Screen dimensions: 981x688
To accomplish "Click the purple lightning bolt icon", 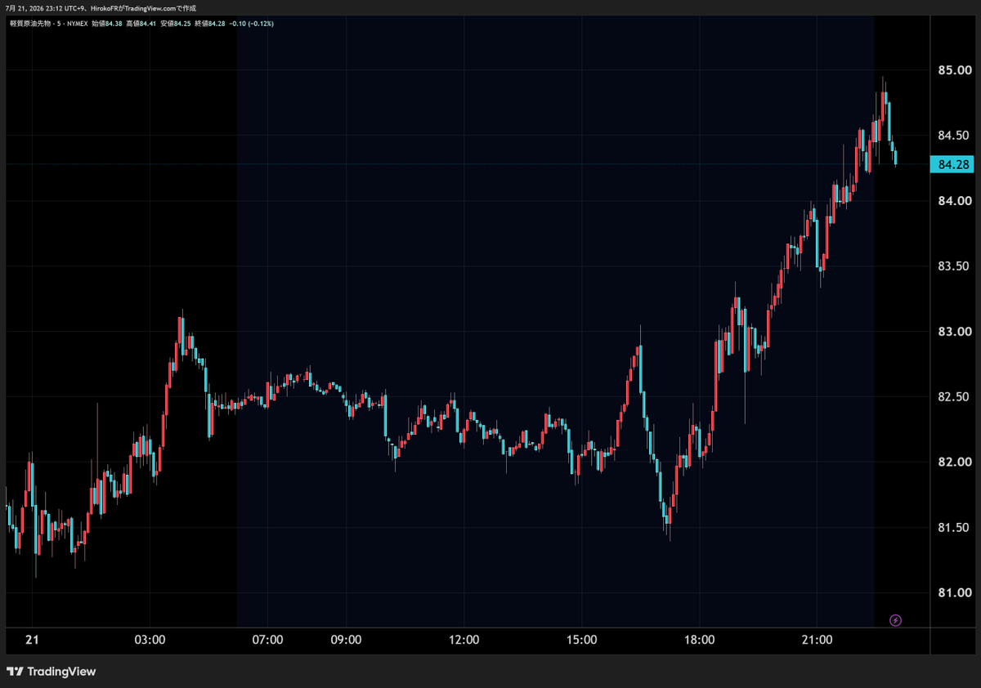I will tap(895, 620).
